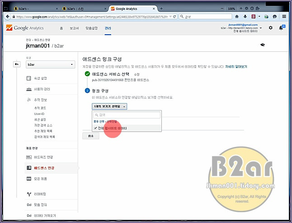Click the graduation cap help icon
Image resolution: width=292 pixels, height=223 pixels.
pos(263,45)
